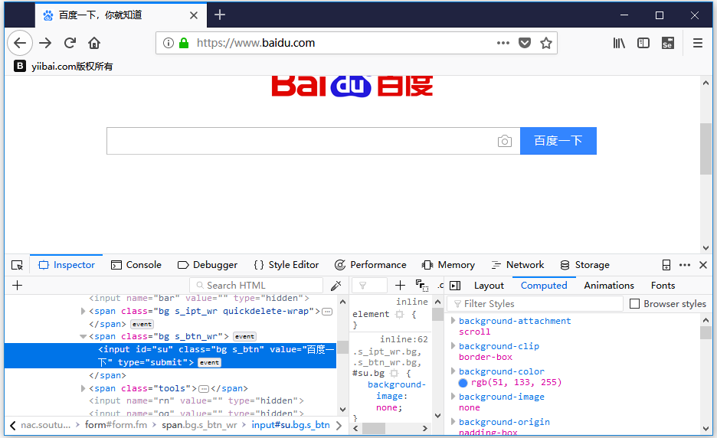Expand the background-attachment computed property
The image size is (717, 438).
[x=453, y=321]
